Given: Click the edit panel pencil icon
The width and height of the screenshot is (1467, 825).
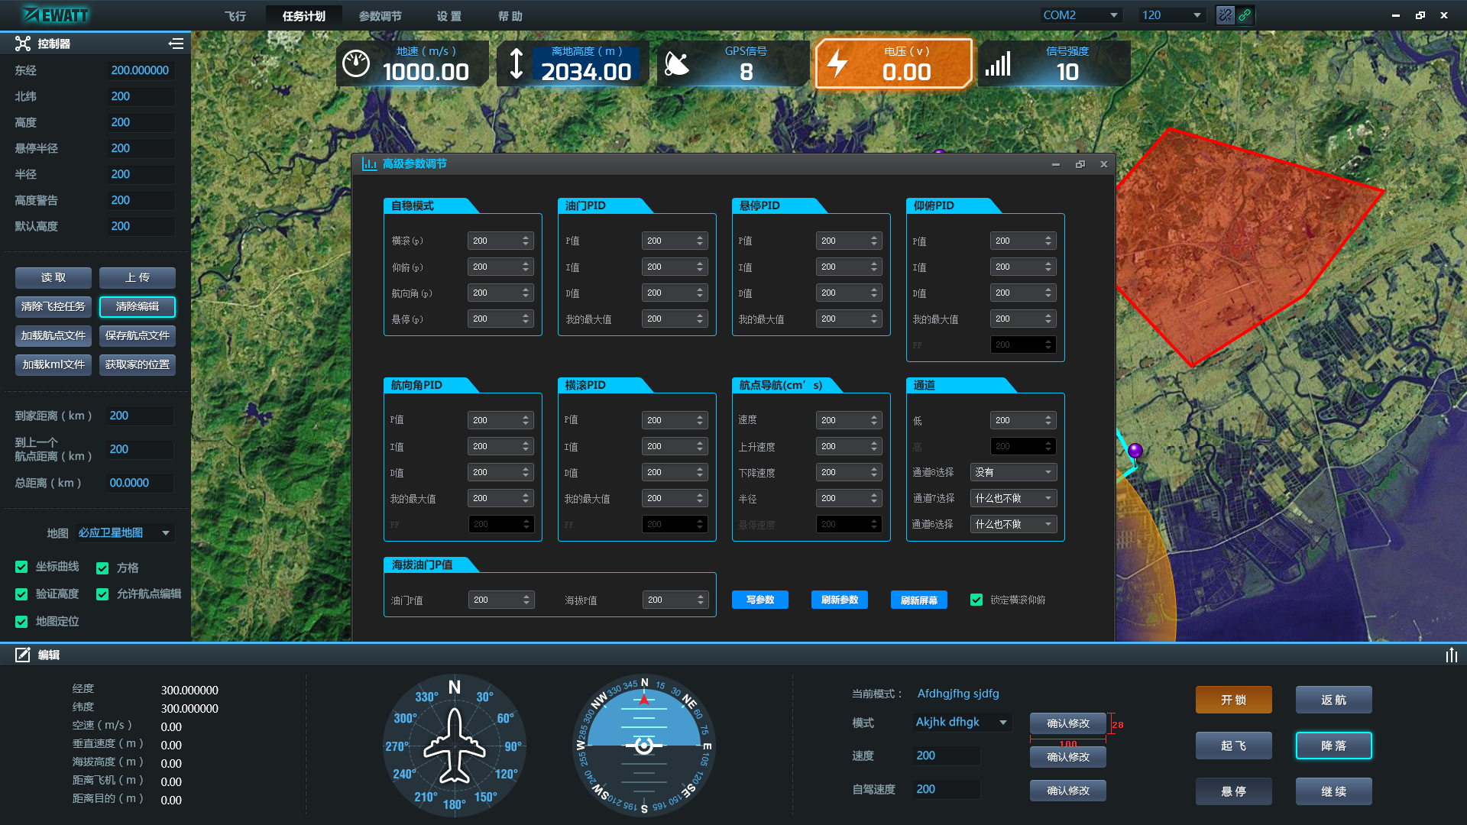Looking at the screenshot, I should [x=23, y=655].
